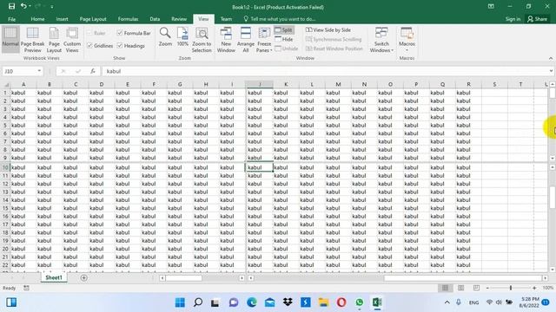Open Macros dropdown
The image size is (556, 312).
tap(407, 40)
